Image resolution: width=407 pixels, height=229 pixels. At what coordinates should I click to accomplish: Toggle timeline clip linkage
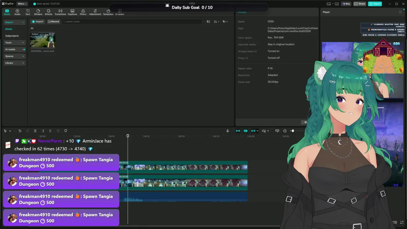(x=253, y=131)
